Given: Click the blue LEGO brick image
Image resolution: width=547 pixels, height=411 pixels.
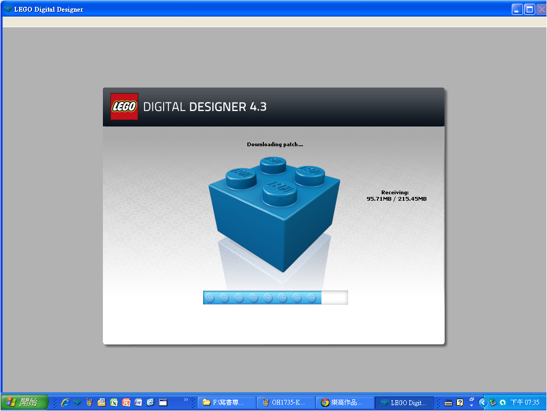Looking at the screenshot, I should 274,214.
